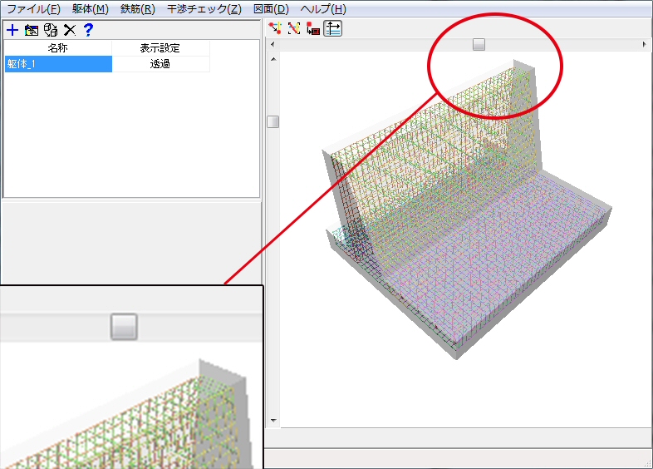Click the left arrow of horizontal slider
Screen dimensions: 653x469
click(272, 44)
